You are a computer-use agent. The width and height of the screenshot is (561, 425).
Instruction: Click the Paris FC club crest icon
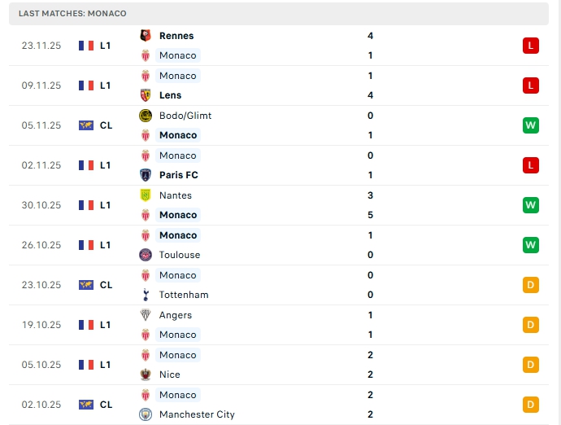(x=146, y=175)
